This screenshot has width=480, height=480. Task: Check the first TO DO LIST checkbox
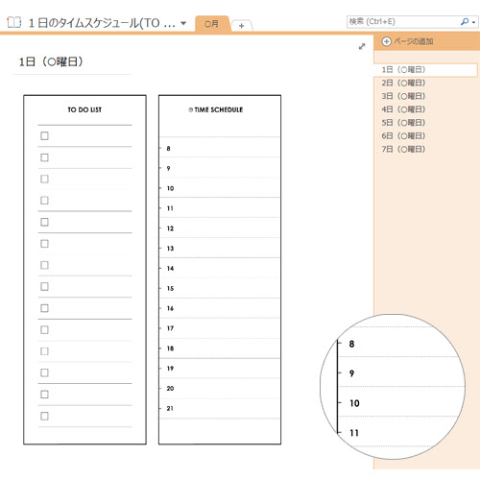(x=44, y=136)
